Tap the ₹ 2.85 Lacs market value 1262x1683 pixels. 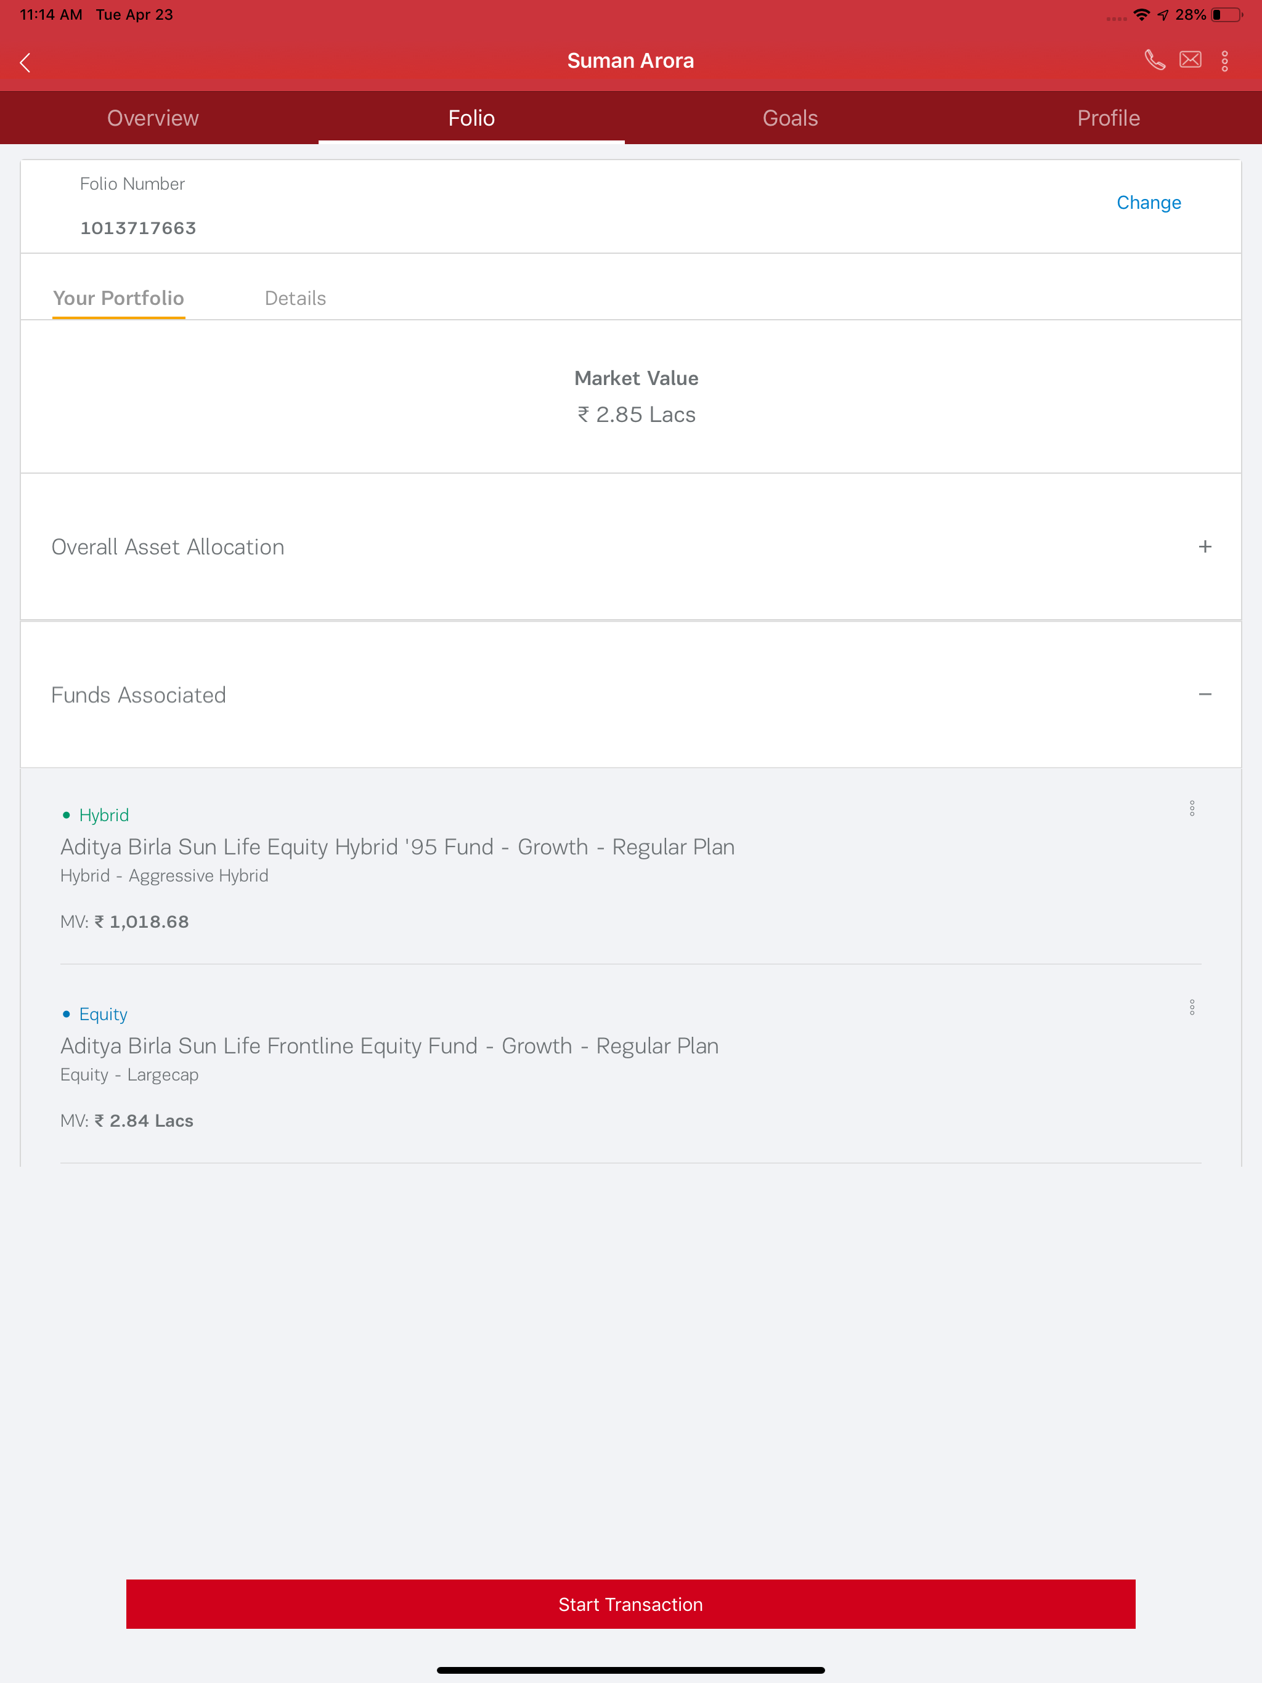pos(637,415)
